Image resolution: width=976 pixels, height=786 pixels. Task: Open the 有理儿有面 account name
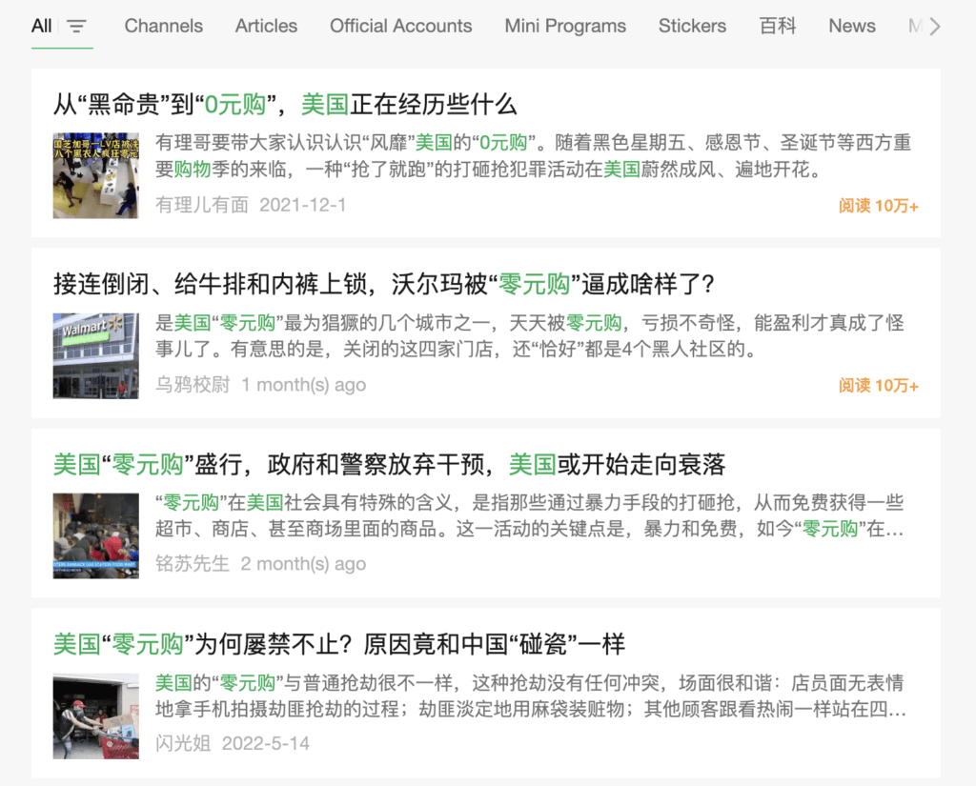[x=201, y=205]
